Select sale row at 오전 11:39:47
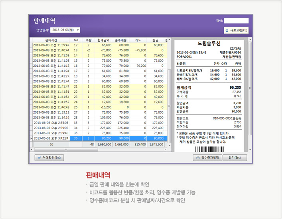Image resolution: width=282 pixels, height=219 pixels. [x=99, y=45]
